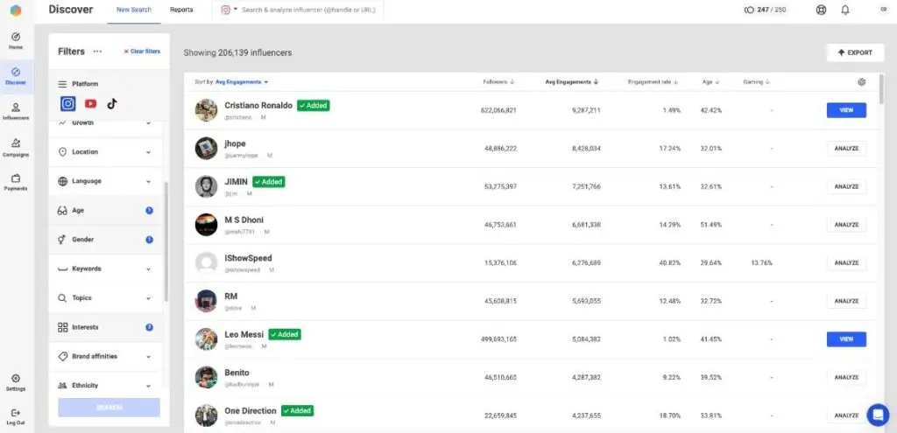Open the Payments section in sidebar
This screenshot has width=897, height=433.
click(x=16, y=182)
